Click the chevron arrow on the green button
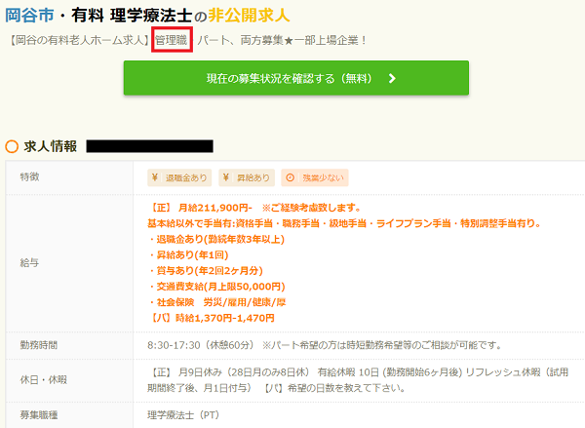 pos(392,78)
